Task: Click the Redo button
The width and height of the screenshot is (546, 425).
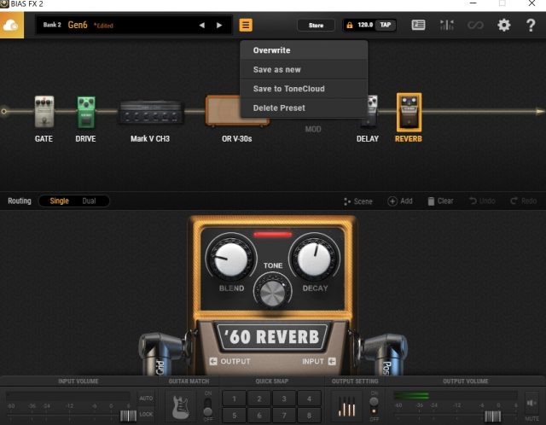Action: (523, 201)
